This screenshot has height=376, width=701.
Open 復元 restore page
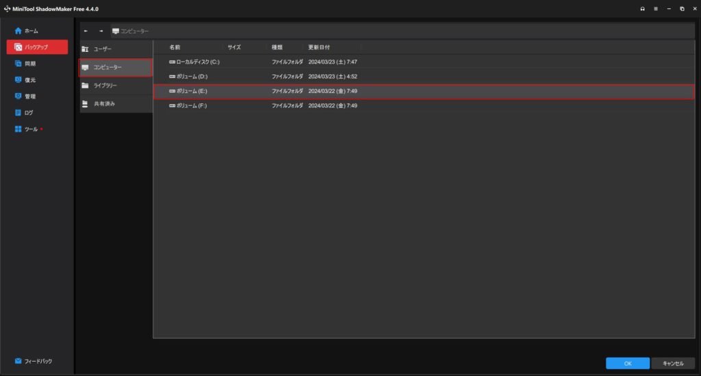[30, 80]
